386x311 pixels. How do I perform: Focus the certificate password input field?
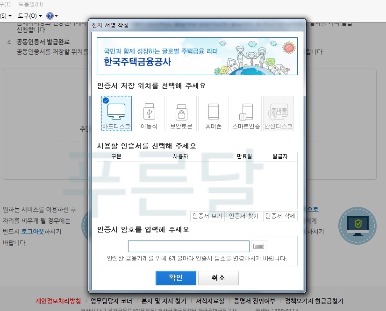tap(189, 246)
